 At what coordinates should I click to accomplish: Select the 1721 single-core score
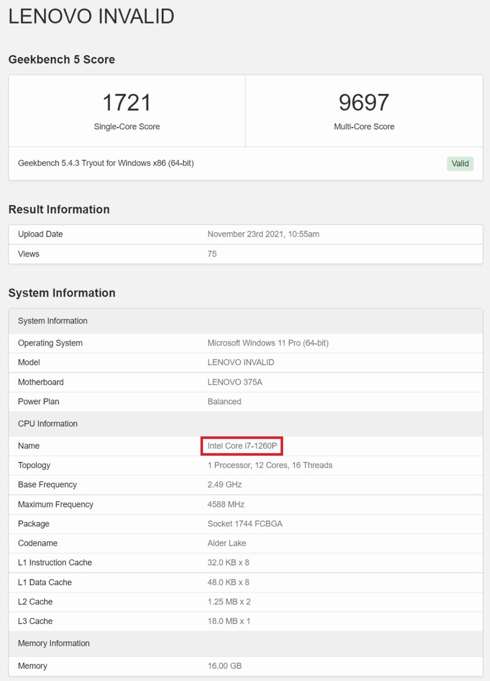click(x=127, y=103)
